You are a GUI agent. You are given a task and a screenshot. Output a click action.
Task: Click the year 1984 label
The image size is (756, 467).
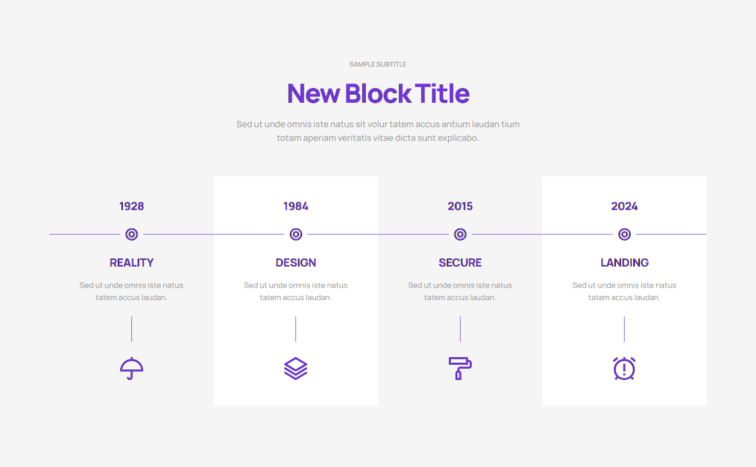click(x=296, y=206)
